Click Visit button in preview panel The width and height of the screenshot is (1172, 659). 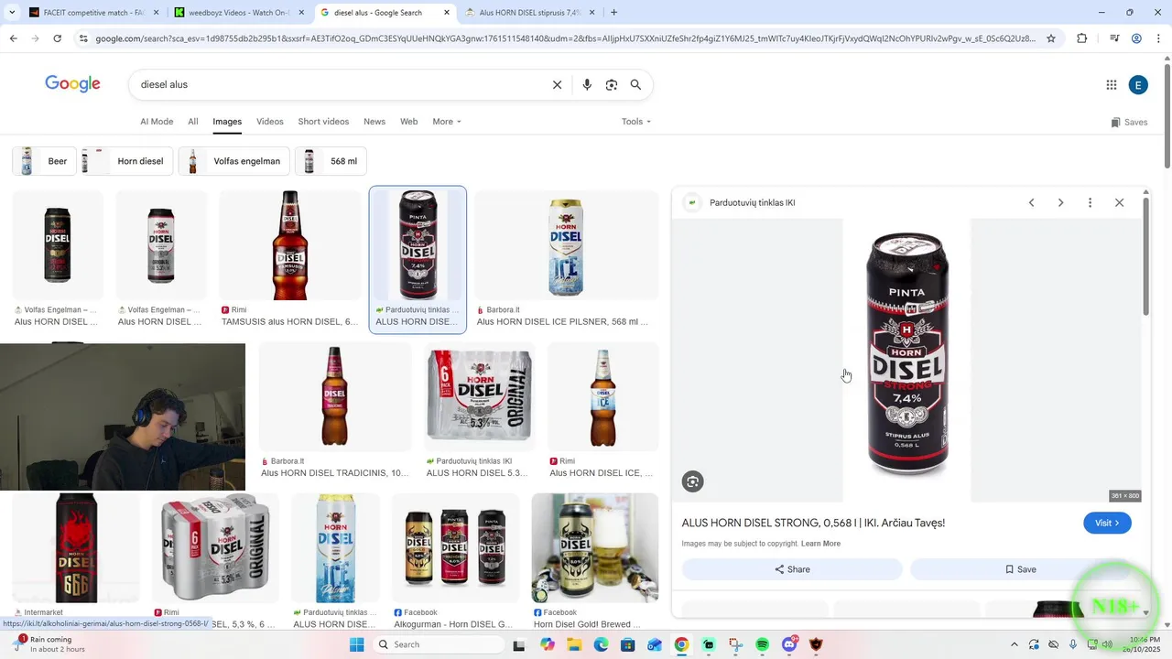point(1107,523)
